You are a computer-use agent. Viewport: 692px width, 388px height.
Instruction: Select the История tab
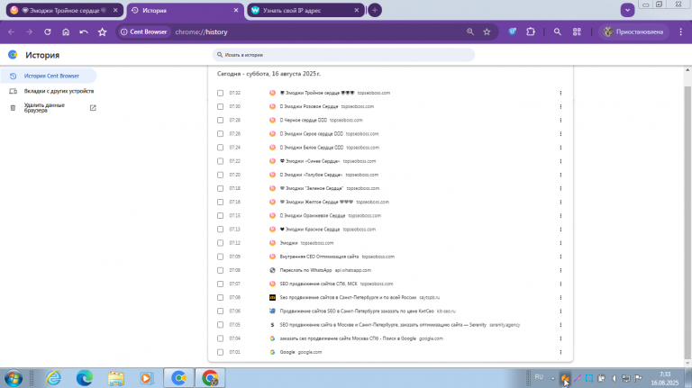pyautogui.click(x=185, y=10)
